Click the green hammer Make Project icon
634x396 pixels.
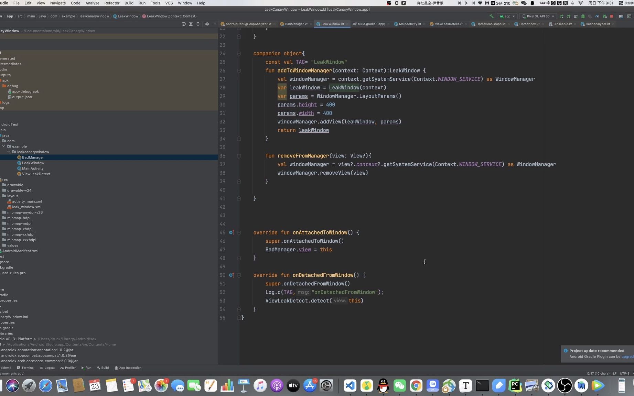point(491,16)
